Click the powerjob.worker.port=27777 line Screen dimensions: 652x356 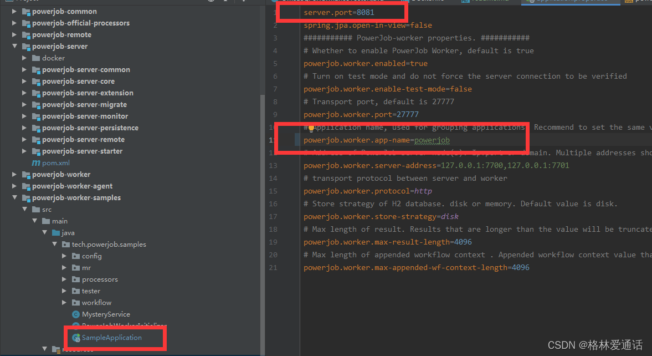361,114
